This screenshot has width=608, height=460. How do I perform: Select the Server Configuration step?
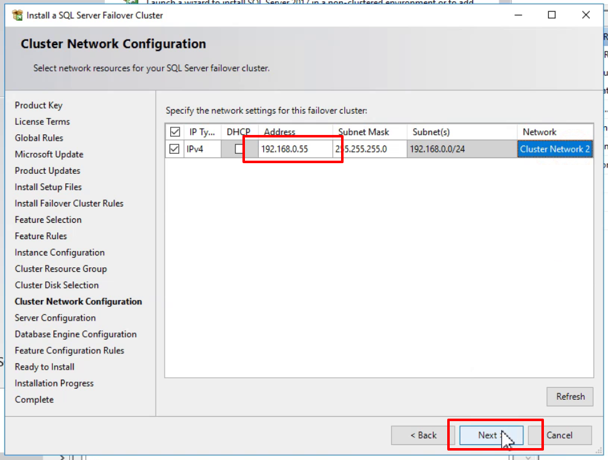(55, 318)
